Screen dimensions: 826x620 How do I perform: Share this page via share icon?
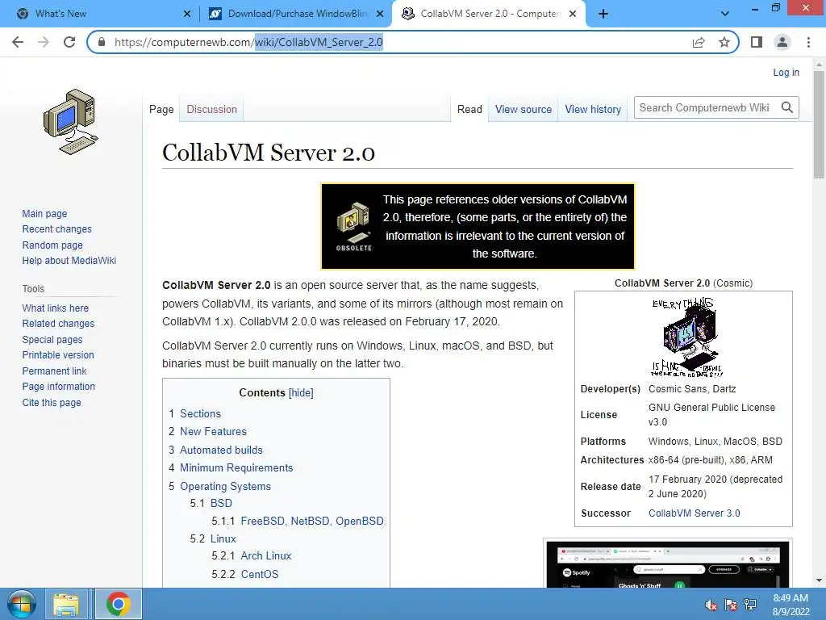(699, 42)
